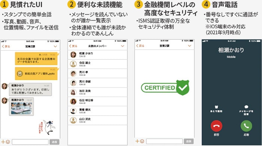Image resolution: width=262 pixels, height=146 pixels.
Task: Select the 山口 武史 row in the unread list
Action: coord(97,120)
